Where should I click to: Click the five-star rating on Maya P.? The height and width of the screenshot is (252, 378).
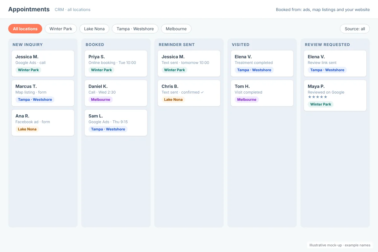point(318,97)
